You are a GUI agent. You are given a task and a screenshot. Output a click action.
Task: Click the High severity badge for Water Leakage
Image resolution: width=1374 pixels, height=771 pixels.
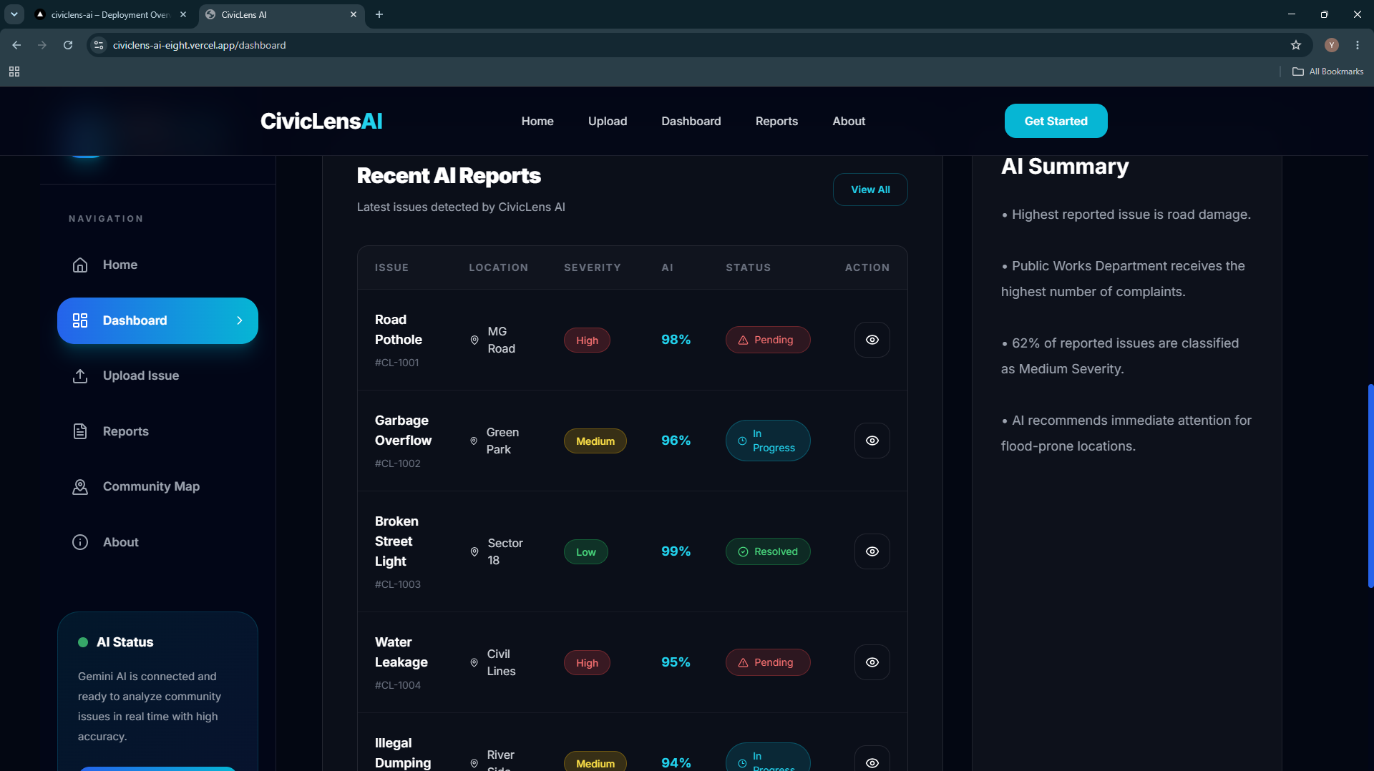click(587, 663)
